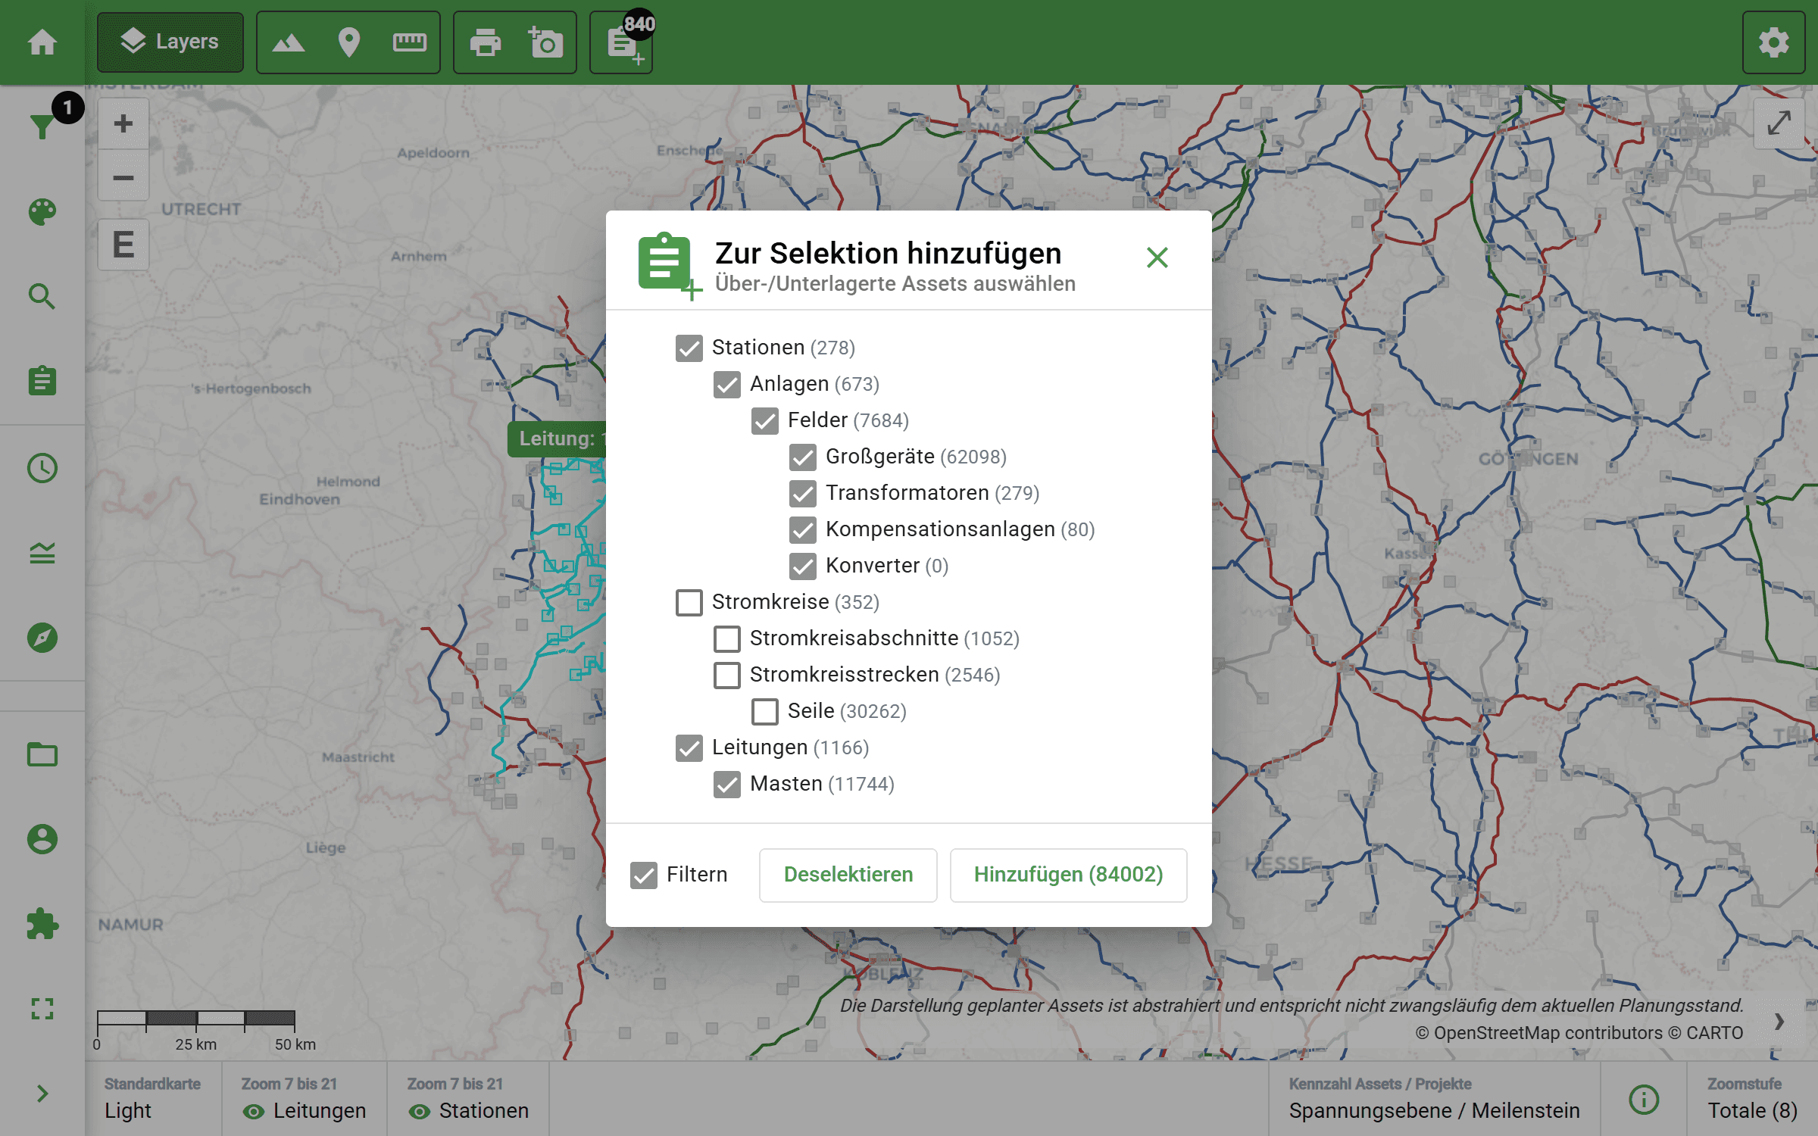1818x1136 pixels.
Task: Open the history clock panel
Action: pyautogui.click(x=43, y=469)
